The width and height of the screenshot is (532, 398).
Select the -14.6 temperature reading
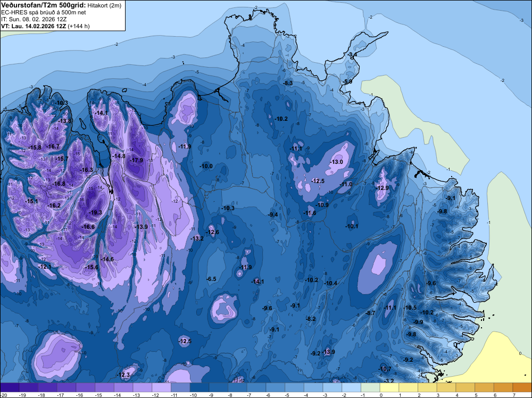[x=107, y=259]
